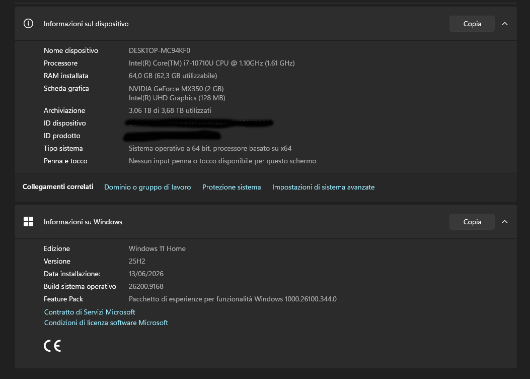Select the 64,0 GB RAM value
Viewport: 530px width, 379px height.
pyautogui.click(x=173, y=76)
